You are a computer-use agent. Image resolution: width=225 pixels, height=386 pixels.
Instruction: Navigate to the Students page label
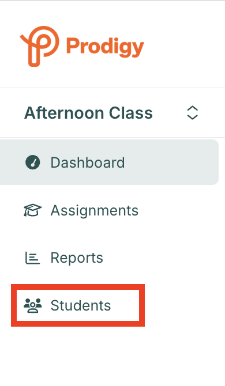(x=81, y=305)
